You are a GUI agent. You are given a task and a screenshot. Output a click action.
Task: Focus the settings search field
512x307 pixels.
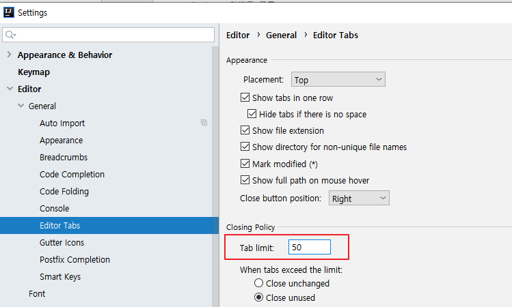[109, 35]
